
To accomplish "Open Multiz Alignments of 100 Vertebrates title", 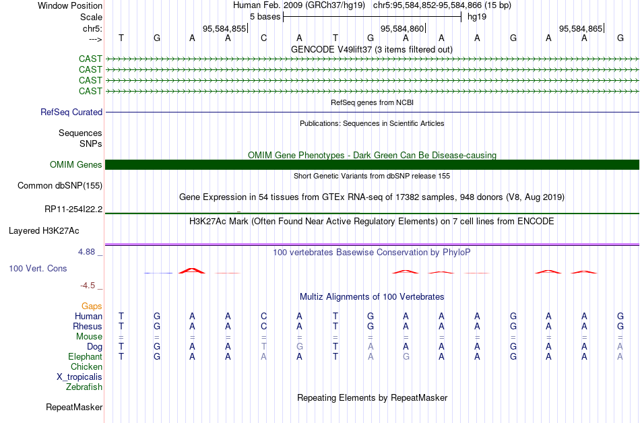I will pos(372,297).
